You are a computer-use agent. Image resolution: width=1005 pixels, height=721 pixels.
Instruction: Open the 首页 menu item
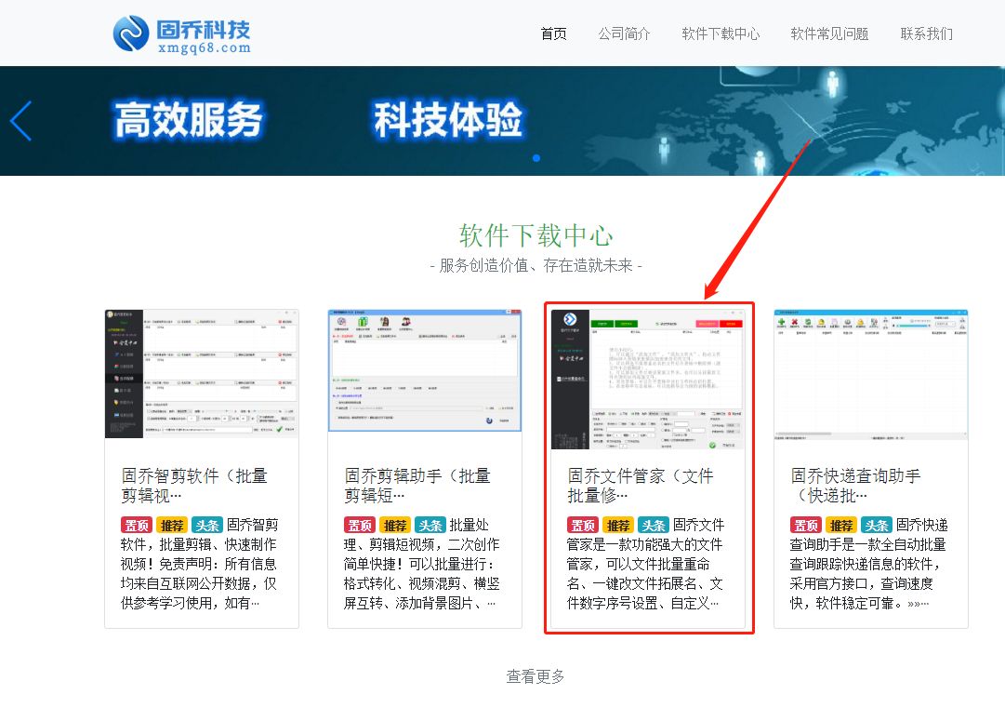[x=552, y=33]
